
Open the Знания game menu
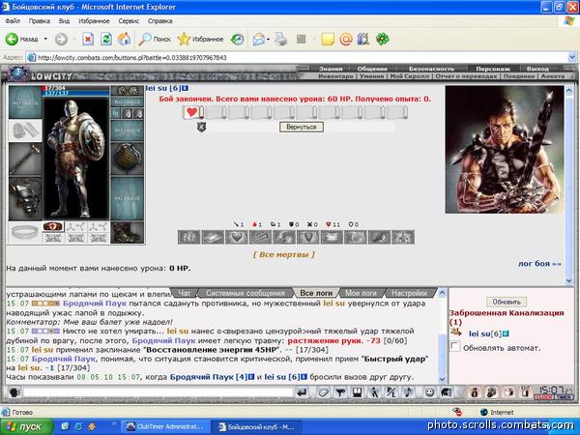[331, 69]
